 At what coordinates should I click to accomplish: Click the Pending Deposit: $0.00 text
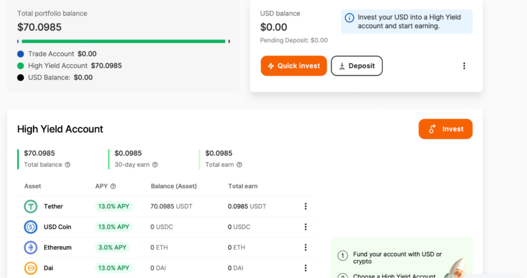294,40
